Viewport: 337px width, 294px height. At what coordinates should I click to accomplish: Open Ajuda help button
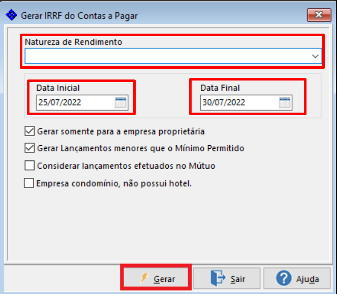pos(297,278)
